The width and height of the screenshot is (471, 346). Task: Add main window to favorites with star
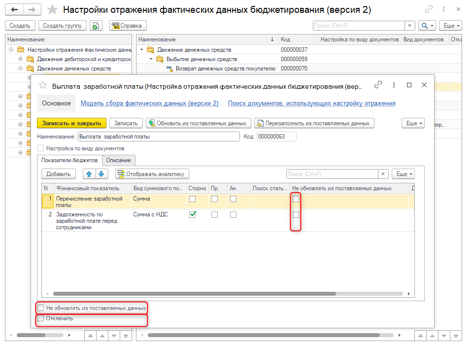(x=52, y=10)
